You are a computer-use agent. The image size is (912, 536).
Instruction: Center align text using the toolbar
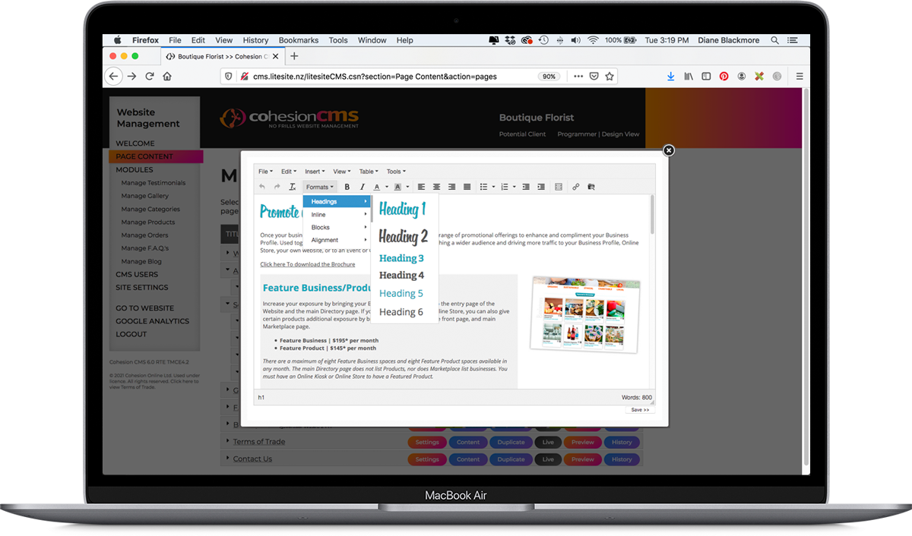pos(436,187)
